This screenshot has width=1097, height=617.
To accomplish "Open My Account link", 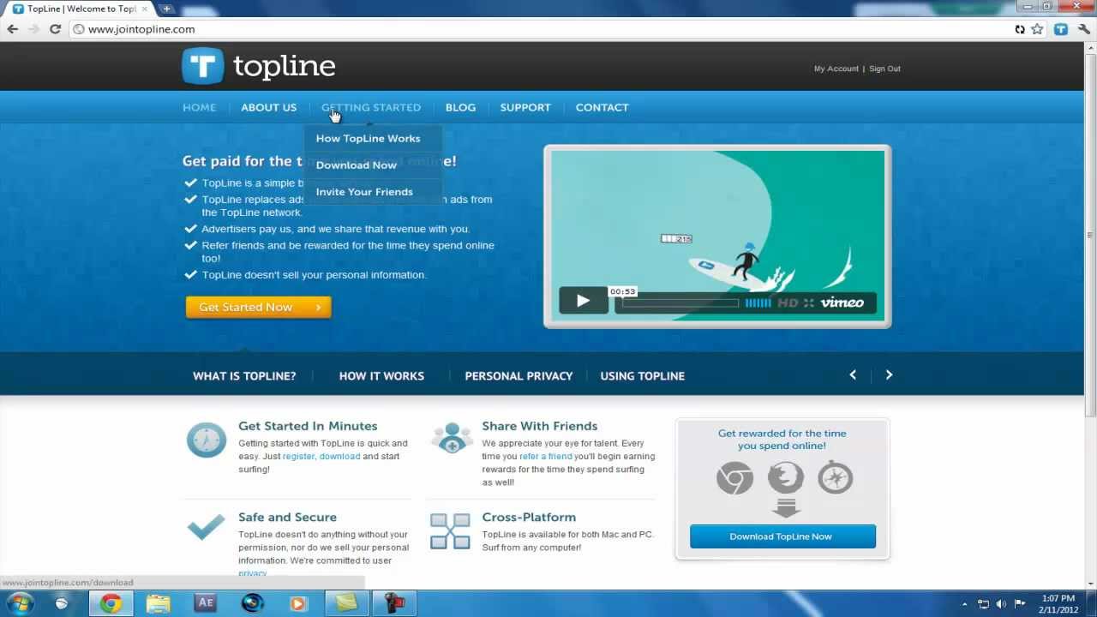I will pos(836,69).
